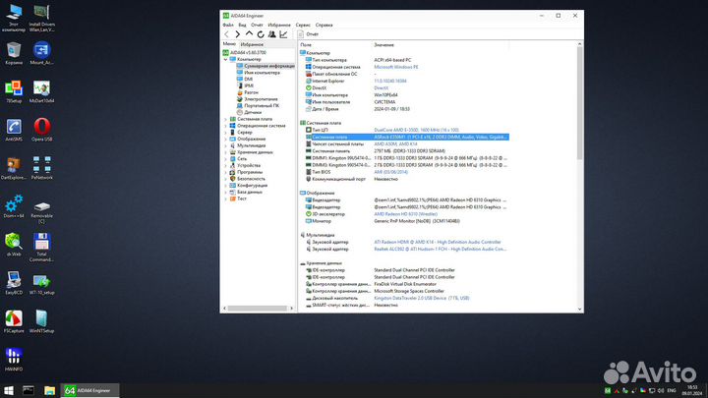708x398 pixels.
Task: Select the FSCapture desktop icon
Action: pos(14,321)
